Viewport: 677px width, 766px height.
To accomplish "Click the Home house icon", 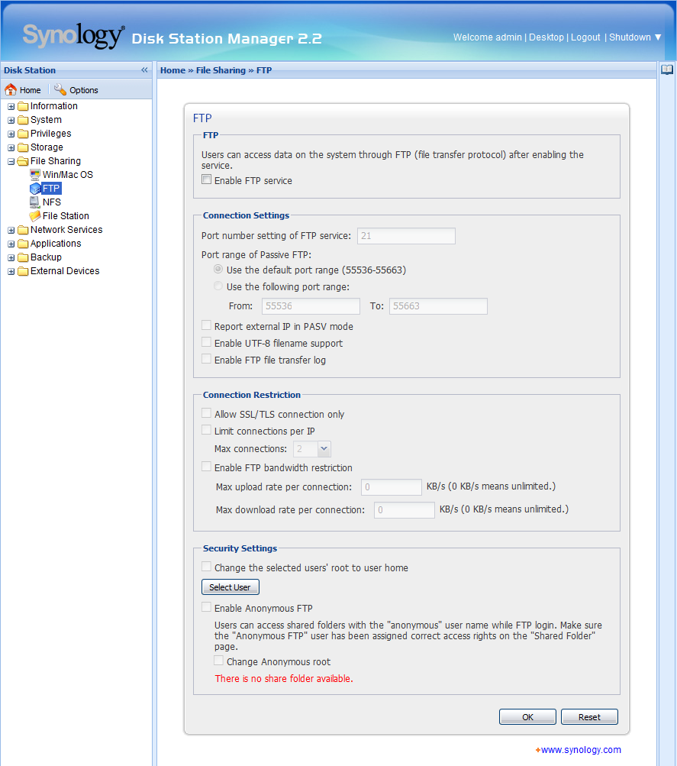I will 11,90.
